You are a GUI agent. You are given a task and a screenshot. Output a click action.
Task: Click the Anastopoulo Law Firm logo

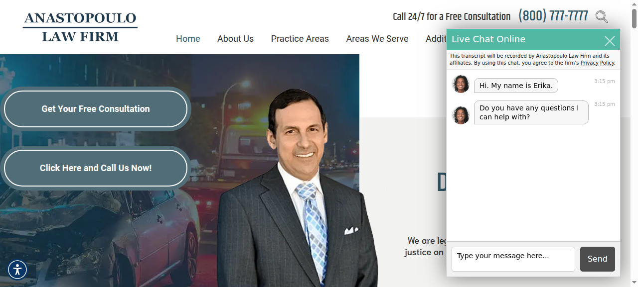point(80,27)
